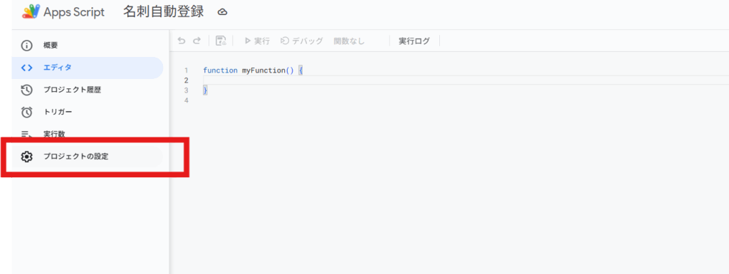This screenshot has width=729, height=274.
Task: Start debugging with デバッグ button
Action: (x=302, y=41)
